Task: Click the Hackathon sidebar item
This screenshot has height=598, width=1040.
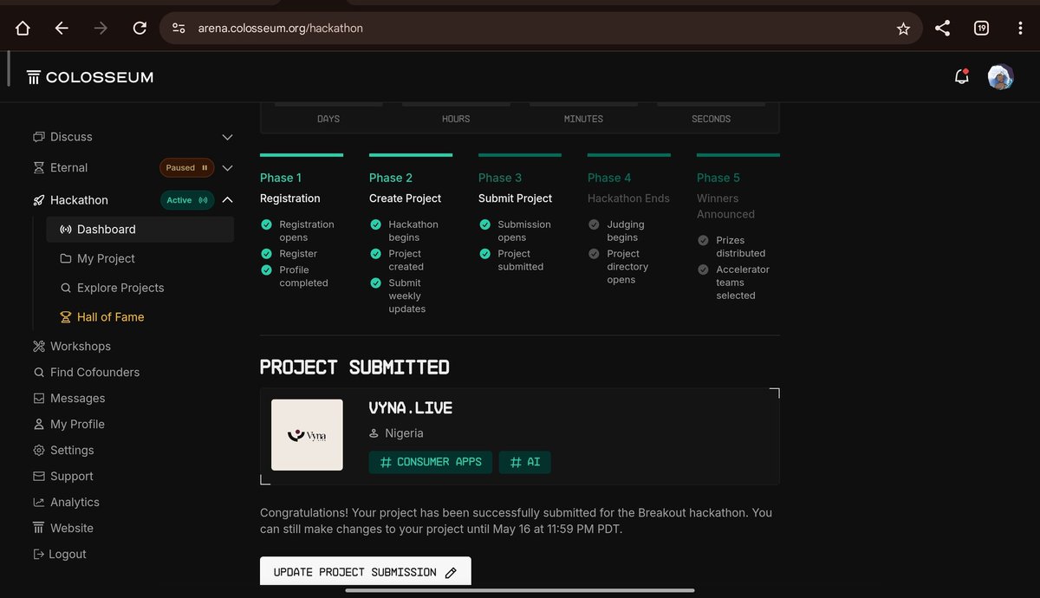Action: (79, 200)
